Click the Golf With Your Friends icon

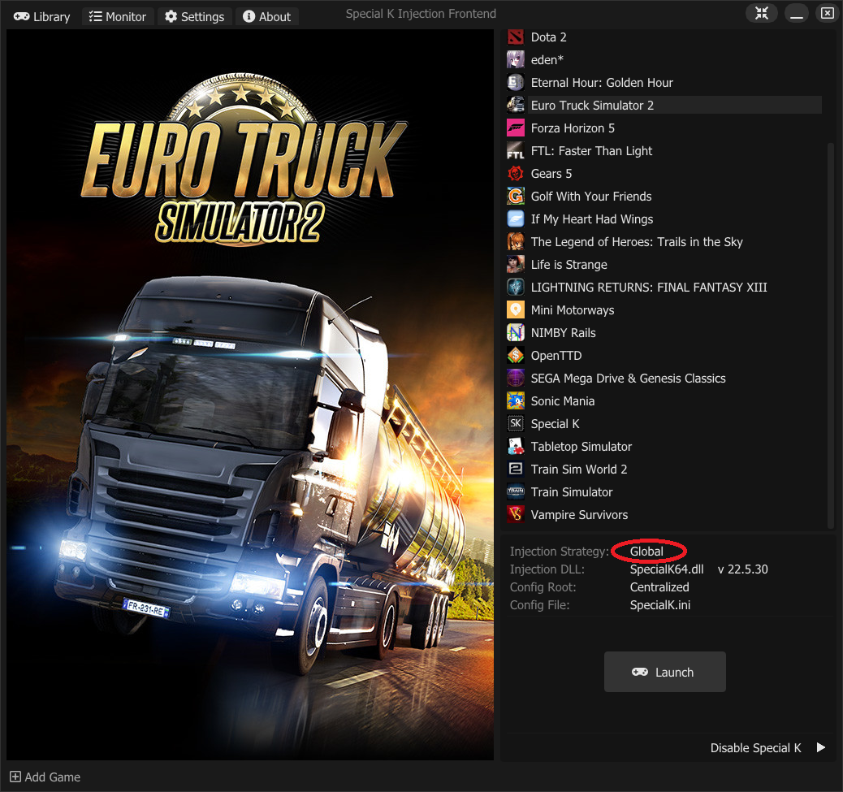pos(516,196)
